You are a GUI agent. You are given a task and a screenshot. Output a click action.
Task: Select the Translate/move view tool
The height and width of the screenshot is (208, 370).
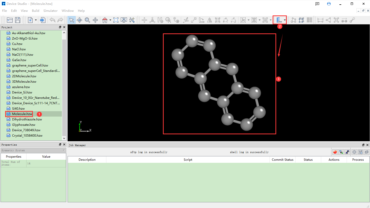point(95,20)
